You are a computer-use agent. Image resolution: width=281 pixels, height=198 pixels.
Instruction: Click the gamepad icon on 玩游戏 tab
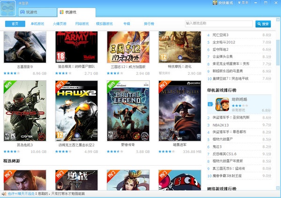(x=22, y=12)
